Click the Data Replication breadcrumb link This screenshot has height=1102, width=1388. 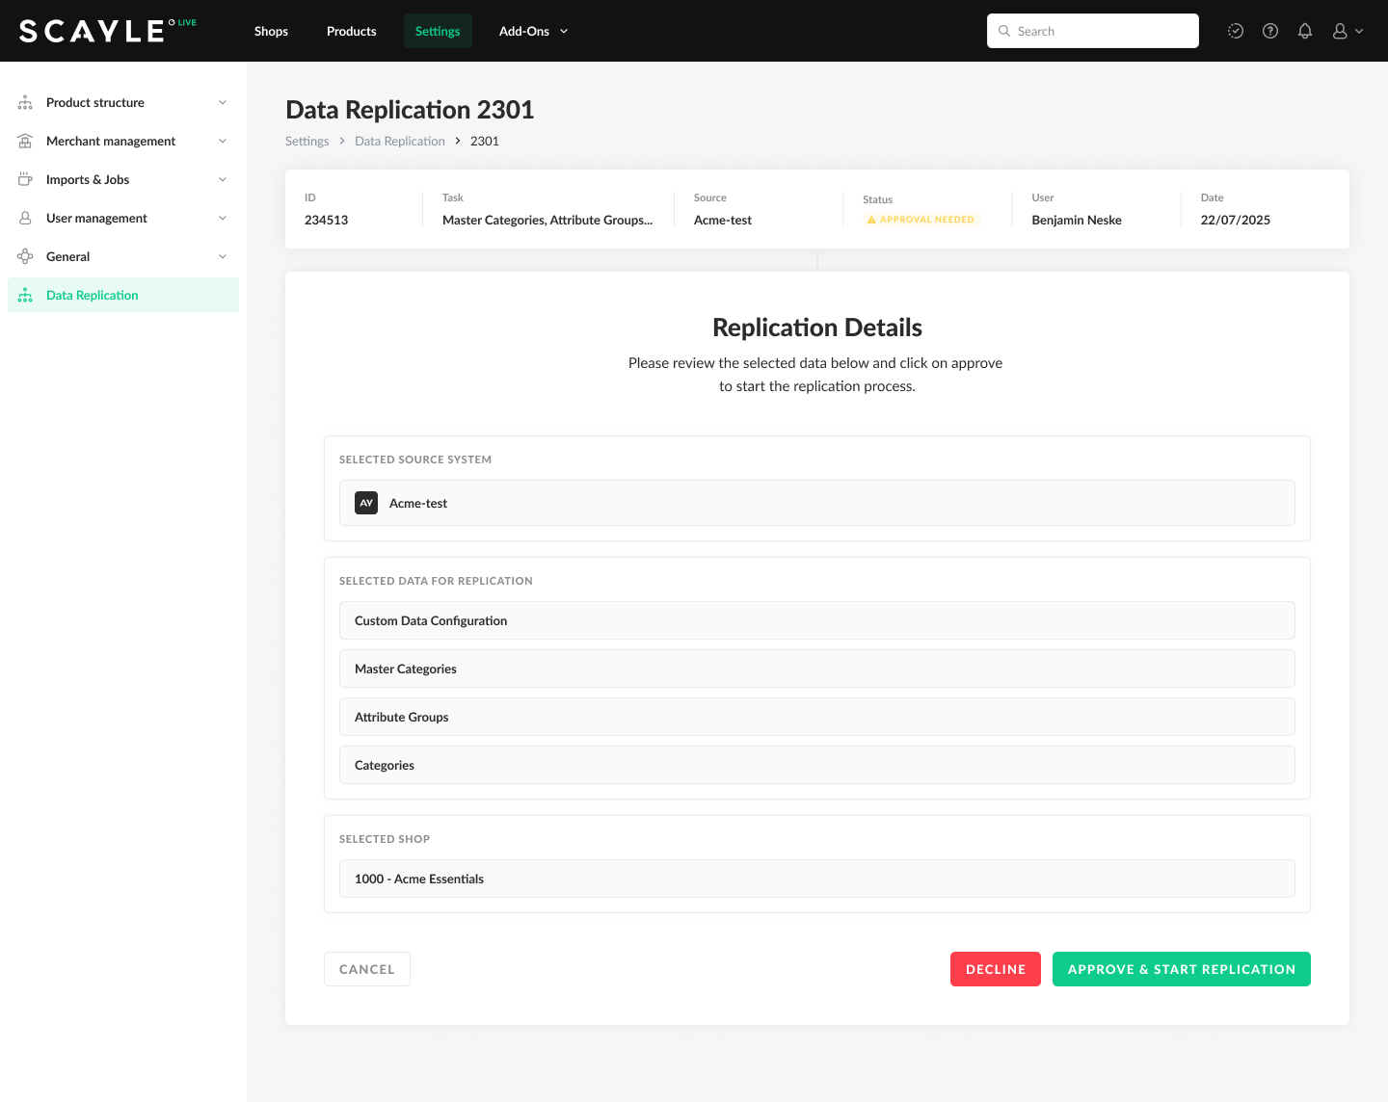pyautogui.click(x=399, y=141)
